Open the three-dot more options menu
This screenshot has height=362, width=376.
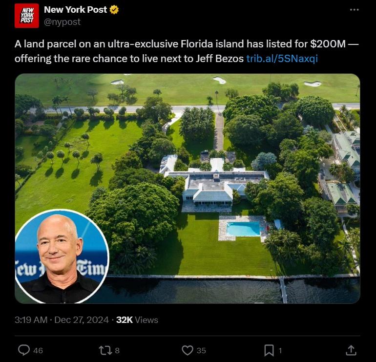(x=354, y=10)
